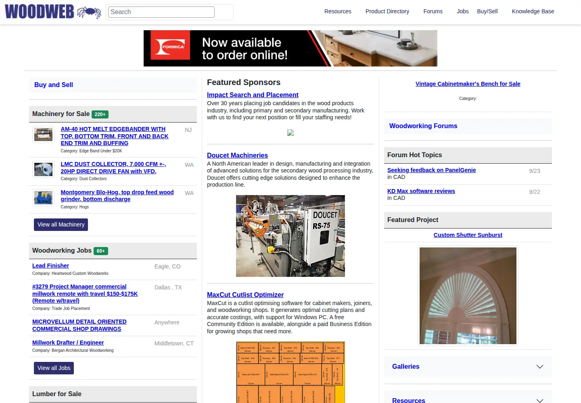
Task: Open the Buy and Sell heading link
Action: point(54,85)
